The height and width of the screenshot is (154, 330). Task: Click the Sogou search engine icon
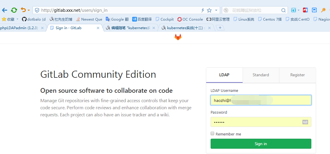pyautogui.click(x=226, y=10)
